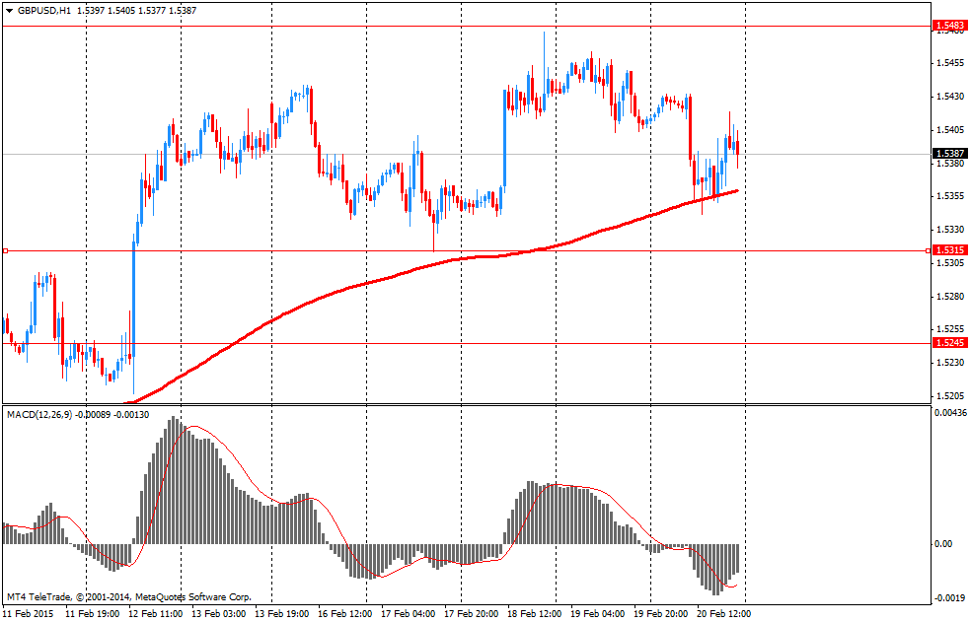Image resolution: width=970 pixels, height=622 pixels.
Task: Click the 20 Feb 12:00 time label
Action: point(723,613)
